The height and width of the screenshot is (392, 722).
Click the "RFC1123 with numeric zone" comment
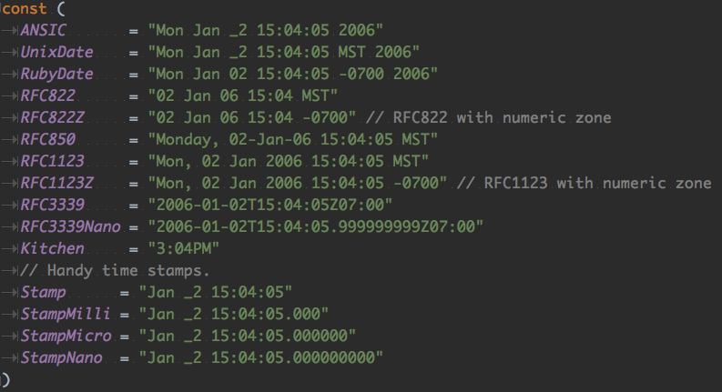pos(585,183)
